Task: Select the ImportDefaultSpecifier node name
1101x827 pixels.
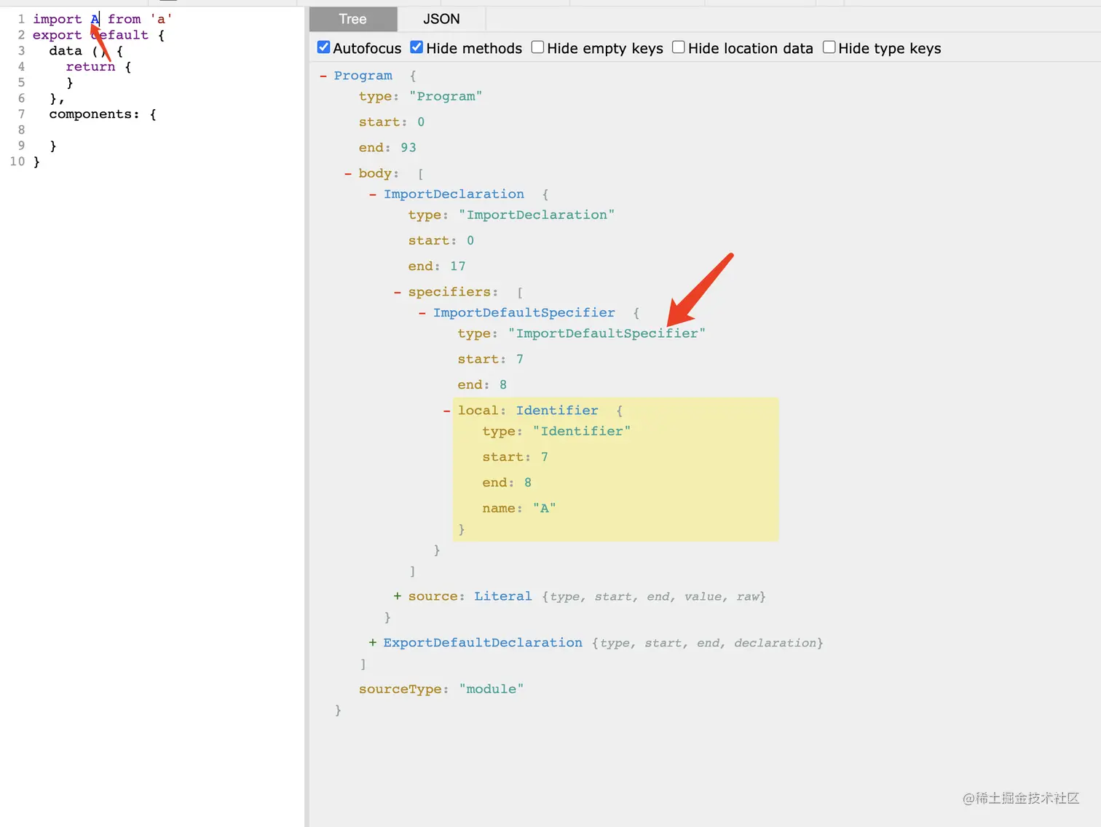Action: coord(524,313)
